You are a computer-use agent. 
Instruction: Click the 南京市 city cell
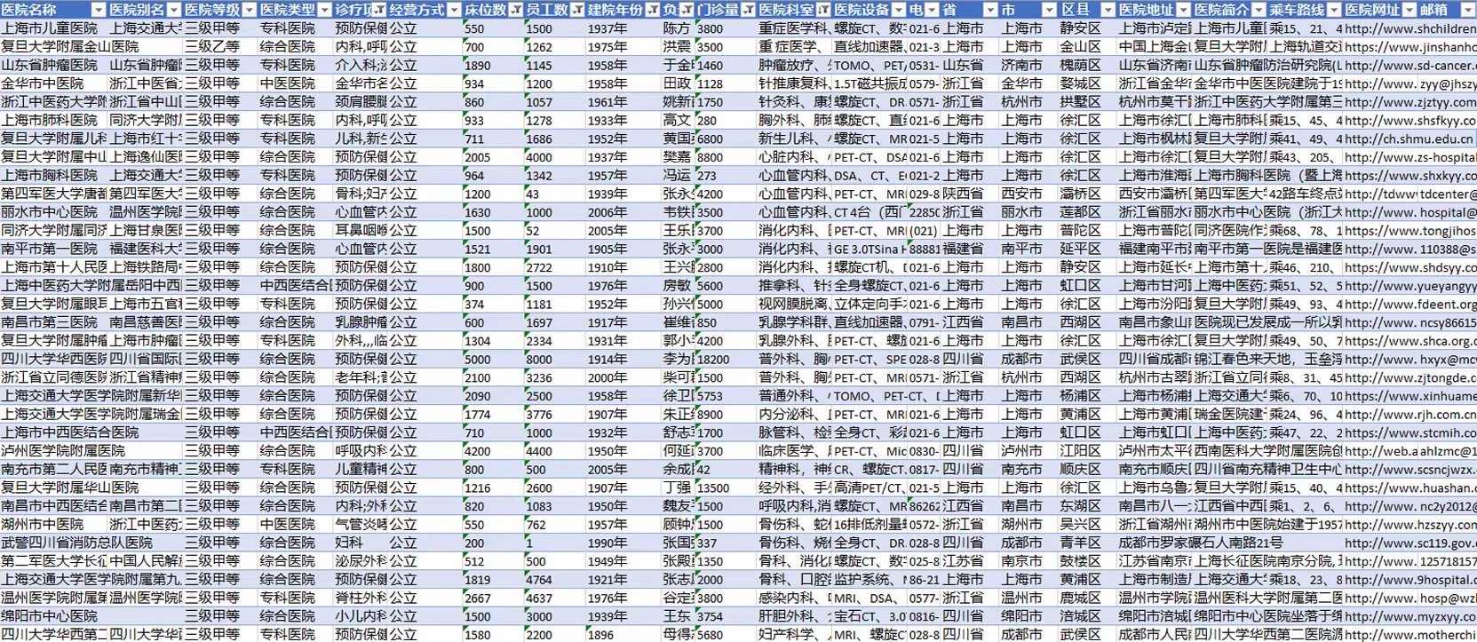(x=1028, y=561)
